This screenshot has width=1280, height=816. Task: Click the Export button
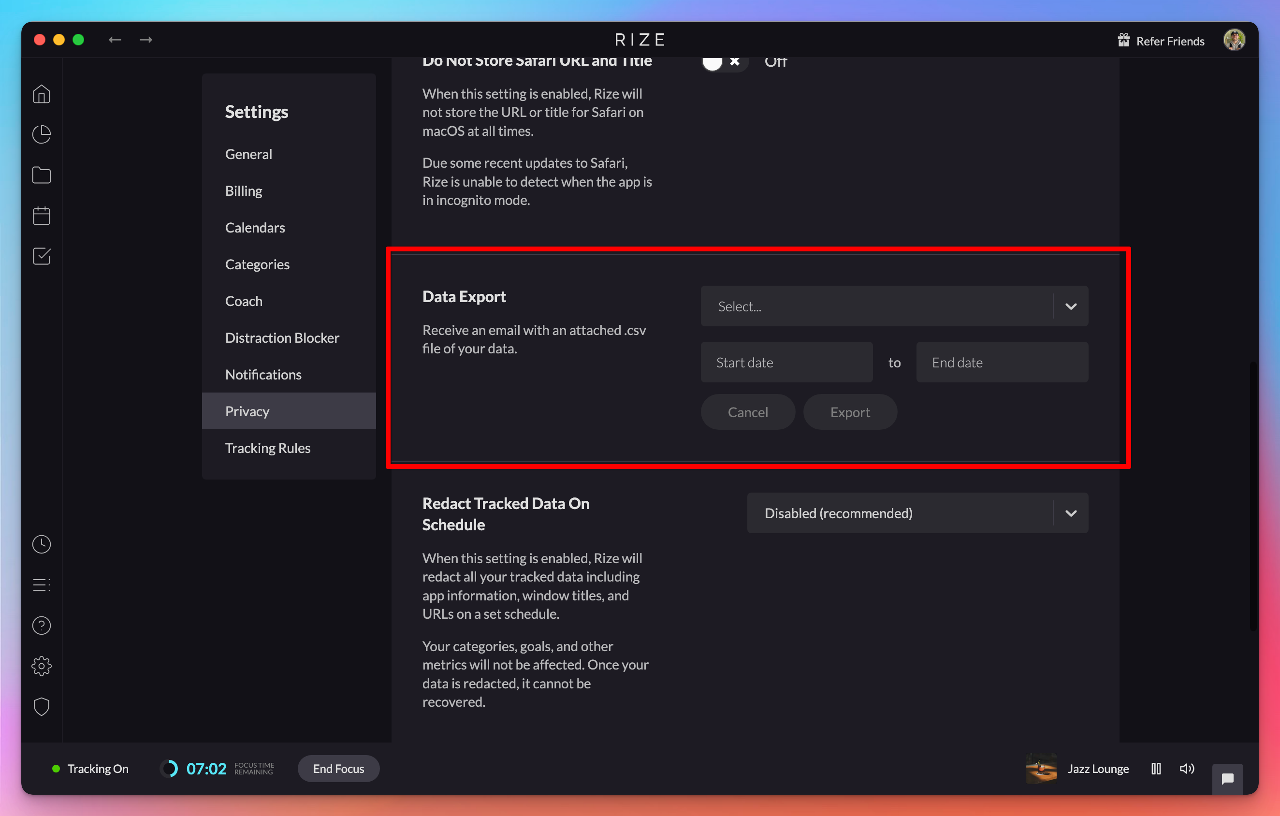point(850,412)
